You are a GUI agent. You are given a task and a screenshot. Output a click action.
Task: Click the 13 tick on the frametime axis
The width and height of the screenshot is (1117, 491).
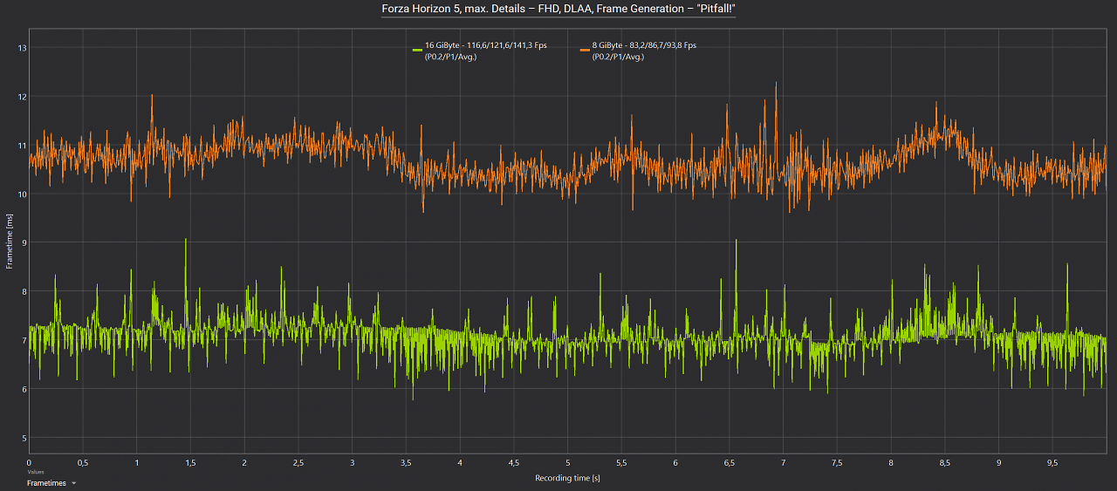click(x=23, y=48)
